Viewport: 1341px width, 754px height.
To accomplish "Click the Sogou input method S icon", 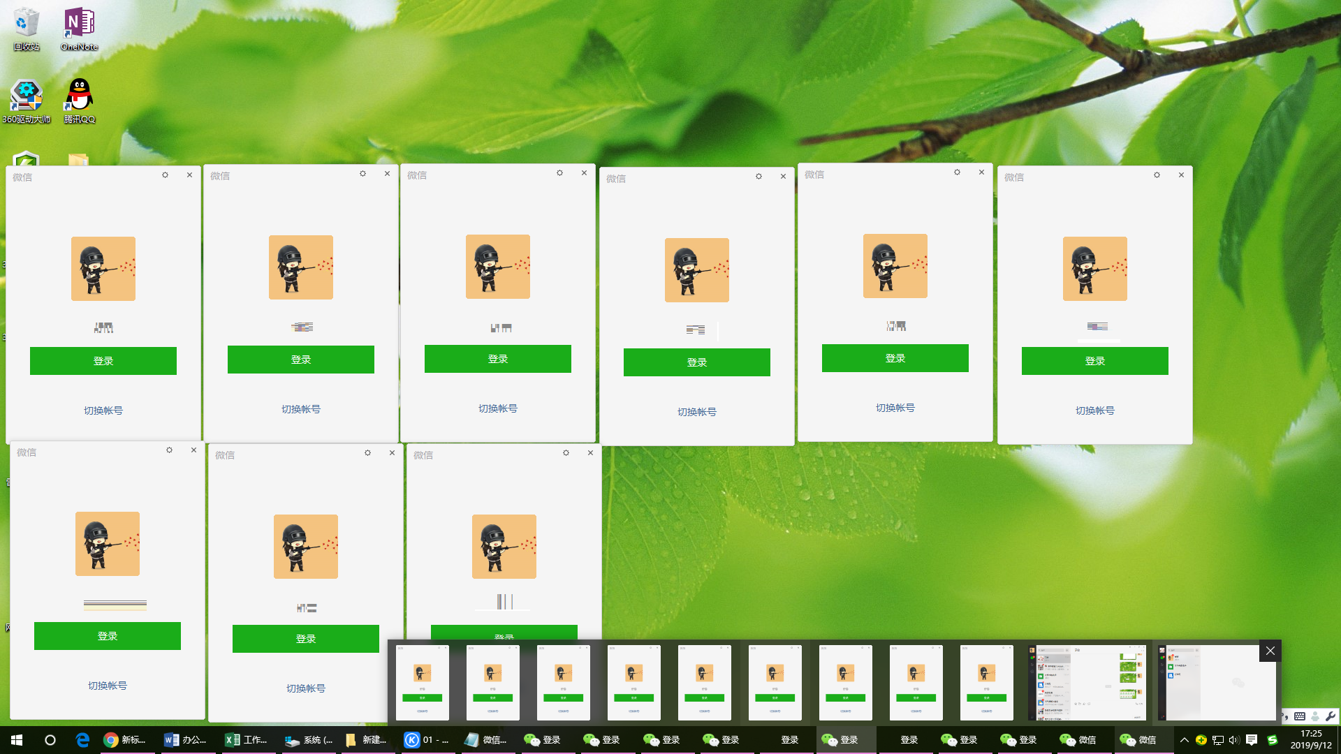I will (1272, 740).
